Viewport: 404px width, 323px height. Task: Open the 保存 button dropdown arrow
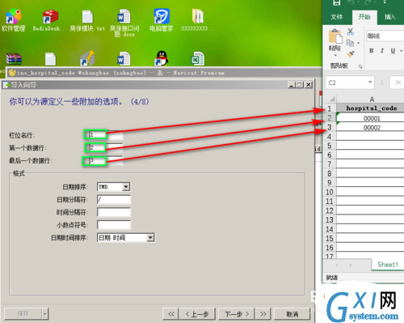pos(45,314)
